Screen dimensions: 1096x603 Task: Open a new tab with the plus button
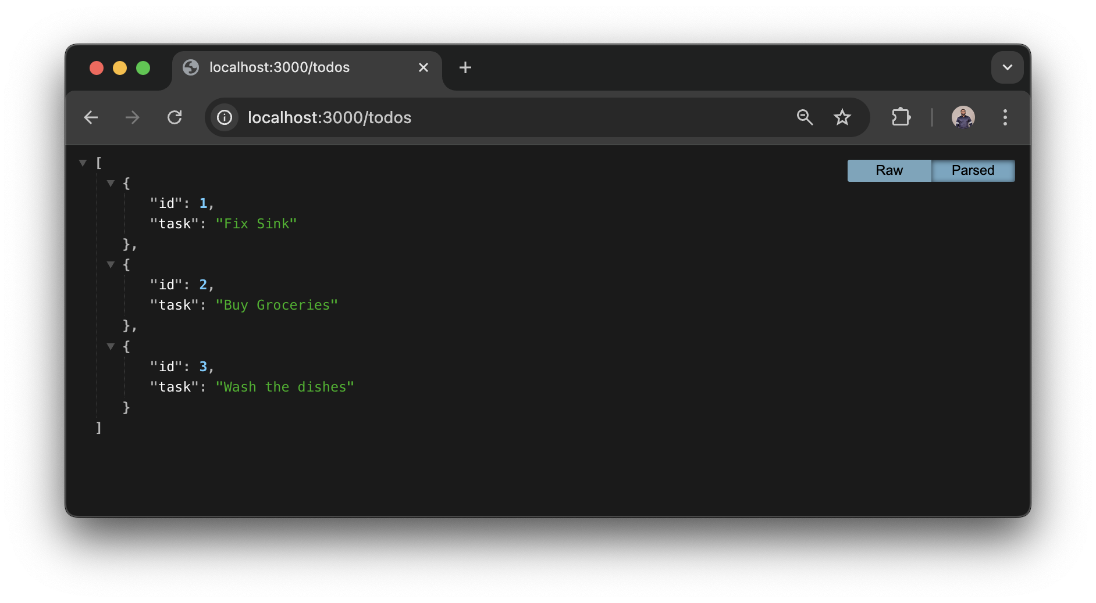pyautogui.click(x=465, y=67)
